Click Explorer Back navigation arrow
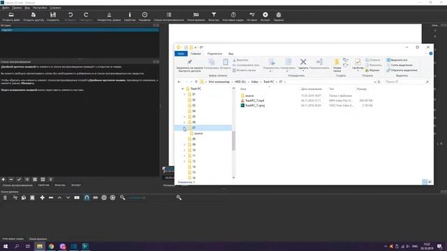 [x=179, y=82]
